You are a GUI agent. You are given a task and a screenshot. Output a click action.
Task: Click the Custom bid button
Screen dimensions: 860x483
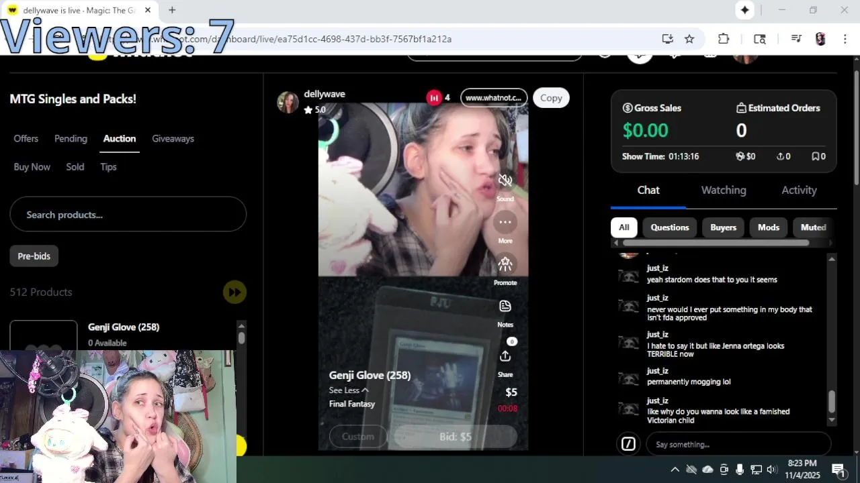click(x=358, y=437)
